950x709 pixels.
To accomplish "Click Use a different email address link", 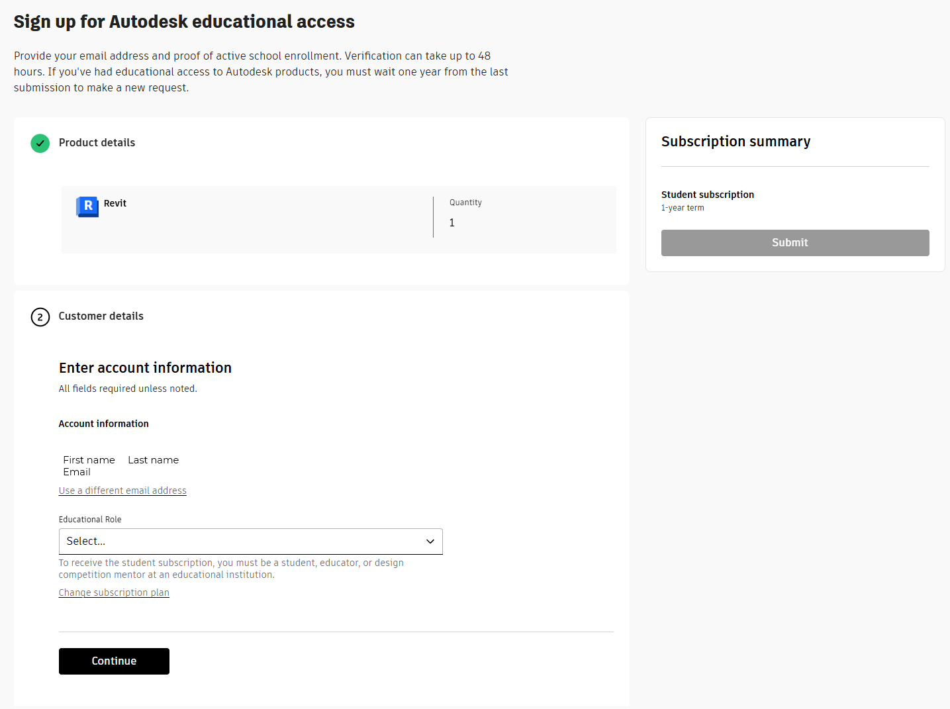I will tap(122, 491).
